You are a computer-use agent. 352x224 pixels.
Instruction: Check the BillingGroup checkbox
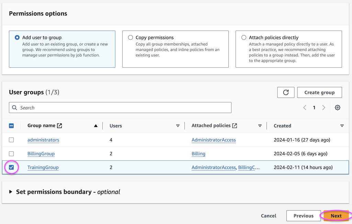[x=11, y=154]
